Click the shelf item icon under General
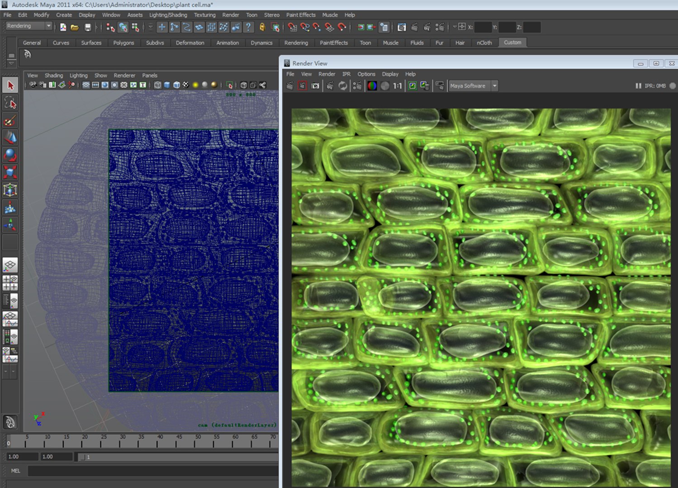Image resolution: width=678 pixels, height=488 pixels. click(x=28, y=54)
